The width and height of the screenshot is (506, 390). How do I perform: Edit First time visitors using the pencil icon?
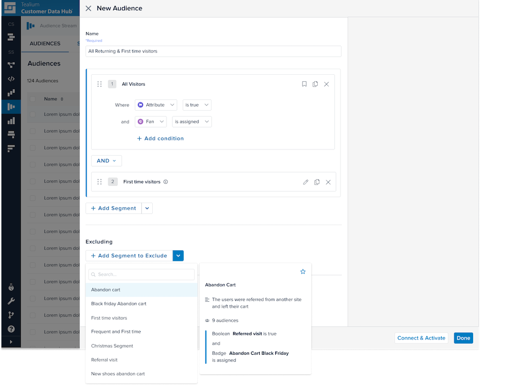tap(305, 182)
